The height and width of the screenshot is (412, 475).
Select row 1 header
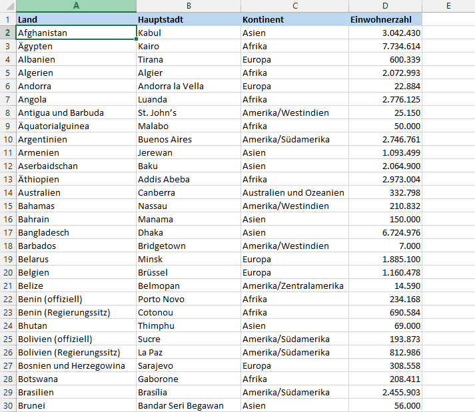point(8,19)
